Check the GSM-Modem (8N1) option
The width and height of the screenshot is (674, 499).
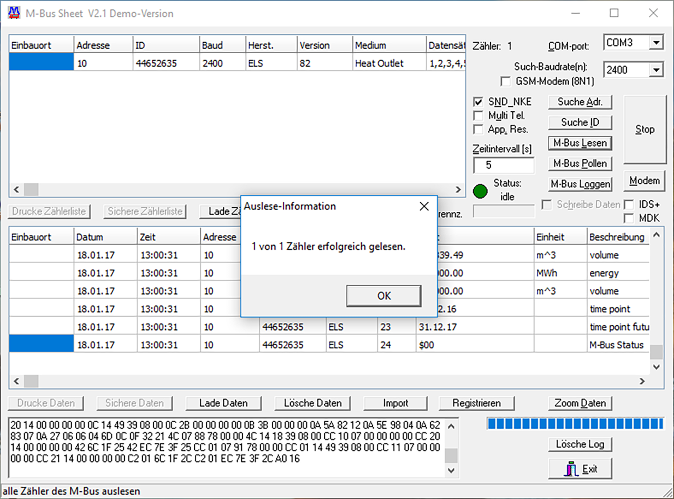(506, 81)
